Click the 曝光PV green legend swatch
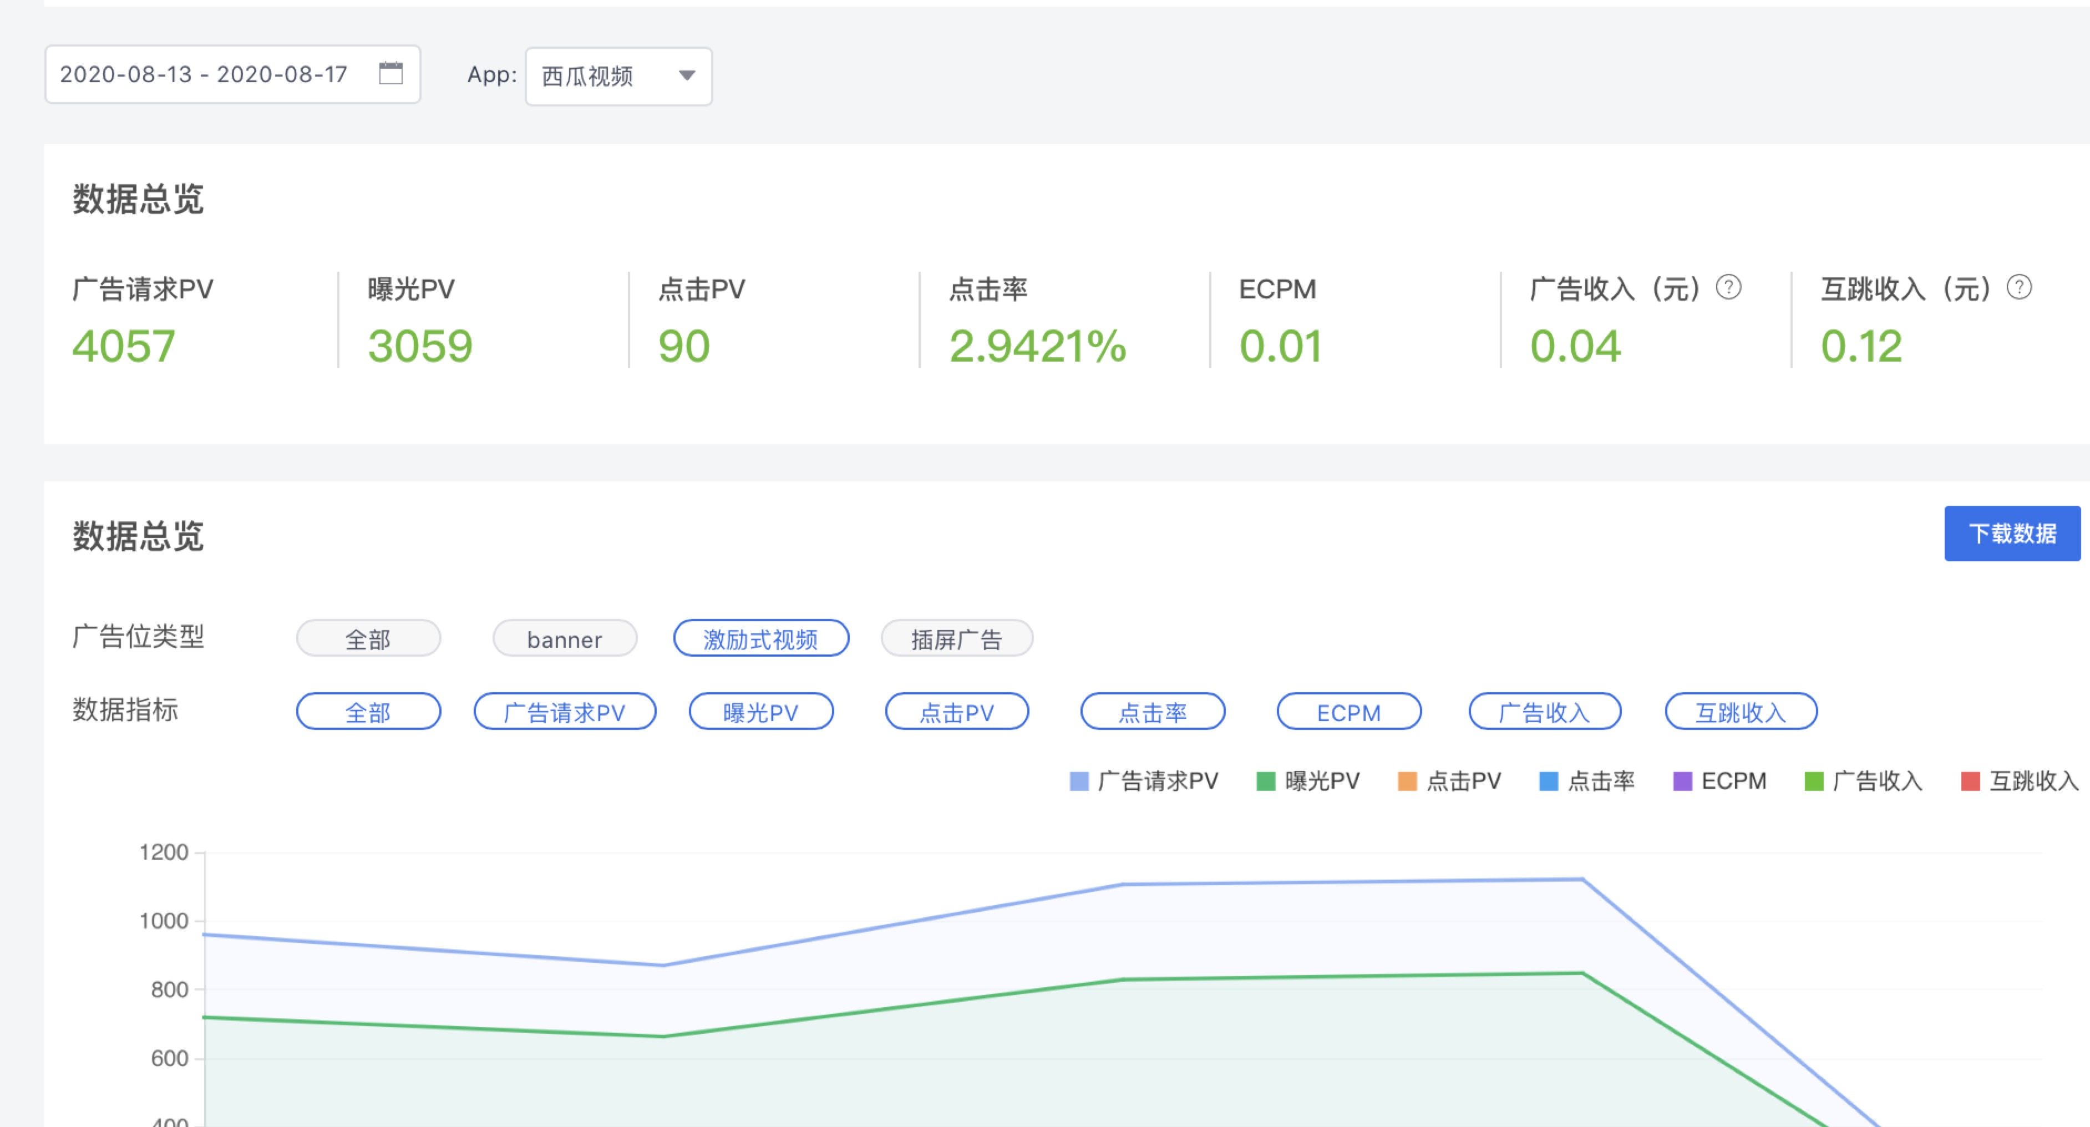2090x1127 pixels. point(1266,781)
